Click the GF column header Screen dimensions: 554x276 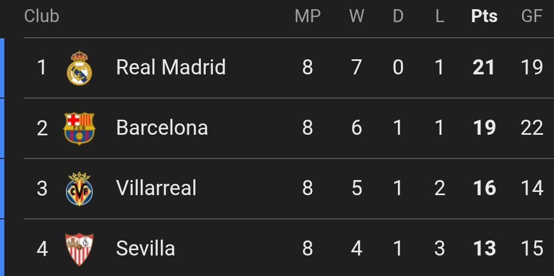tap(532, 16)
